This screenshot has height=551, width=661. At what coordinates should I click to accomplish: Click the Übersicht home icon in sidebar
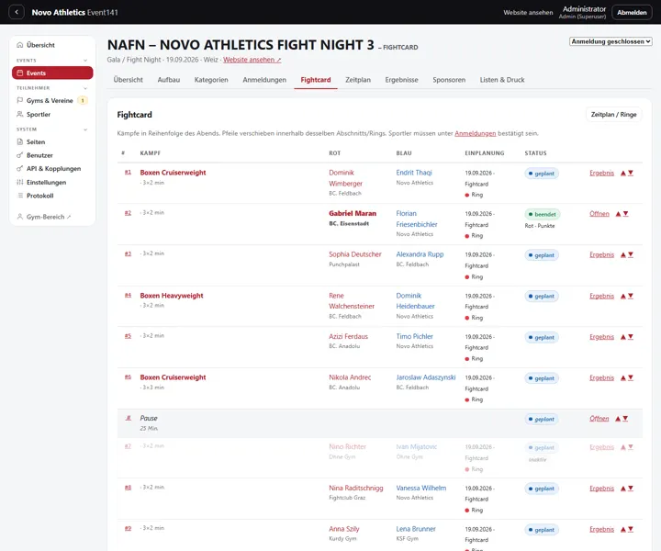point(20,45)
